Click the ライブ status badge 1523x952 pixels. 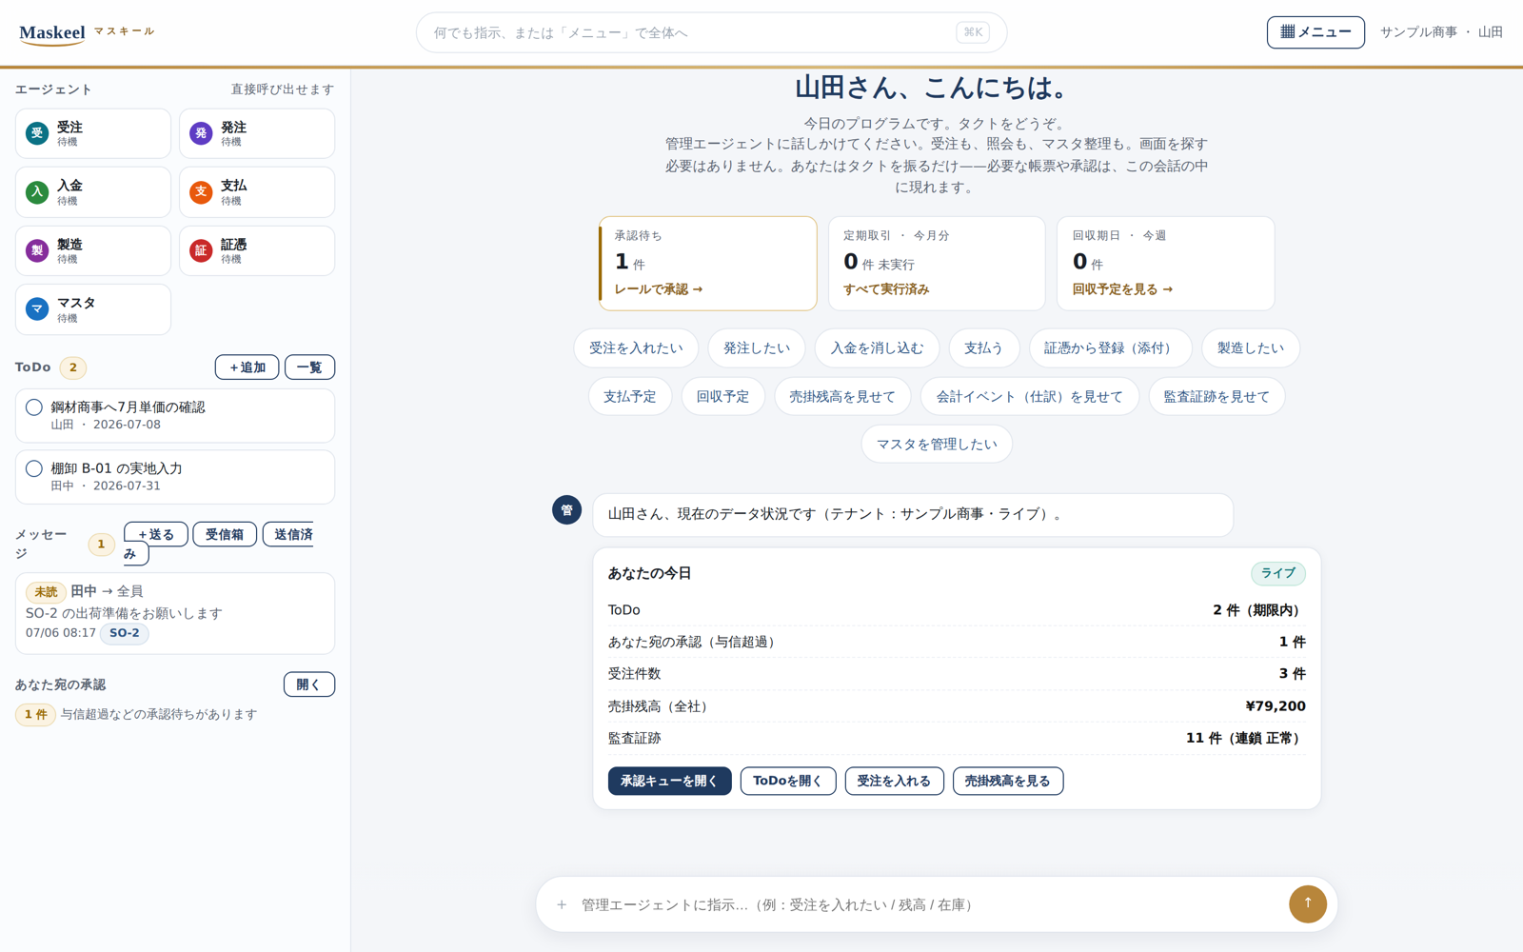click(x=1277, y=573)
